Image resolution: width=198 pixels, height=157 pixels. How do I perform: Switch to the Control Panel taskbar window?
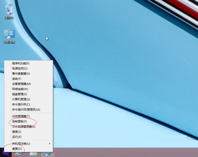pyautogui.click(x=47, y=154)
